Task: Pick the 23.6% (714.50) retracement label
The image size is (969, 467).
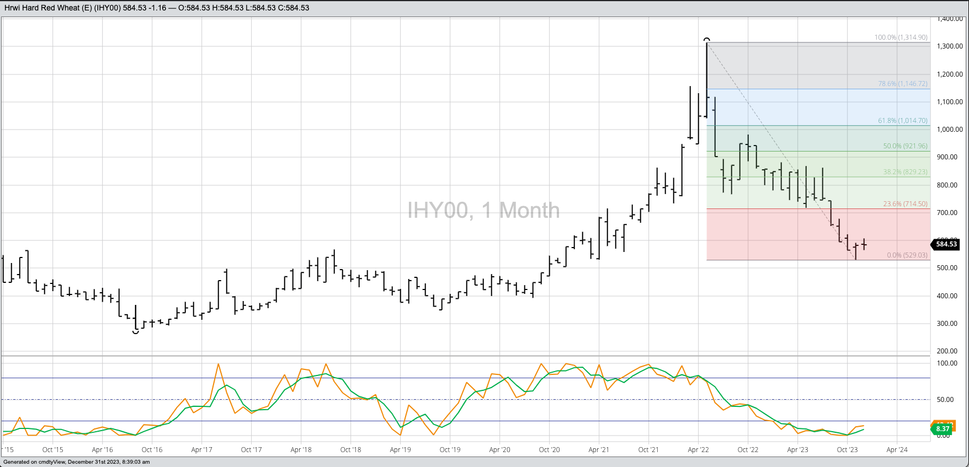Action: (905, 204)
